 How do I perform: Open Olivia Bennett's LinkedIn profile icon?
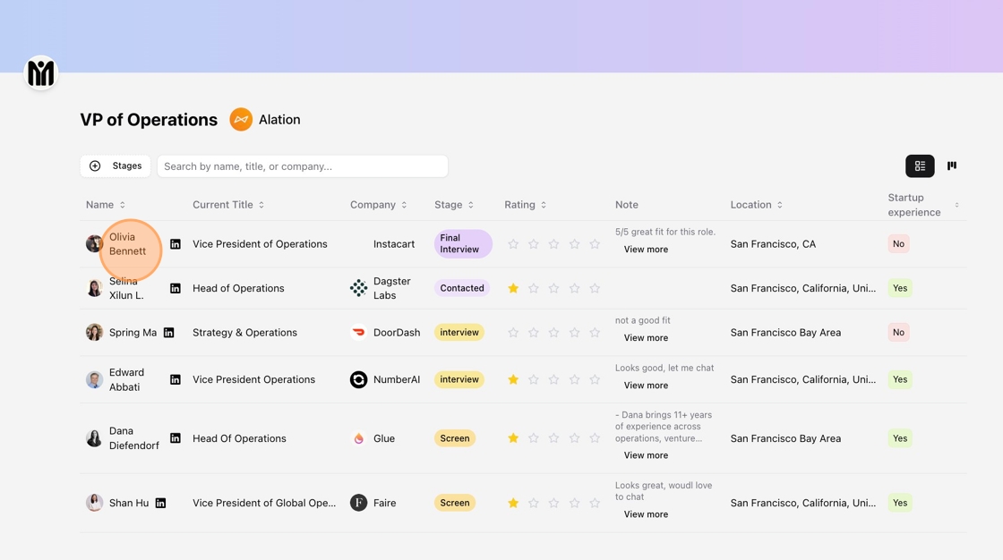[176, 244]
